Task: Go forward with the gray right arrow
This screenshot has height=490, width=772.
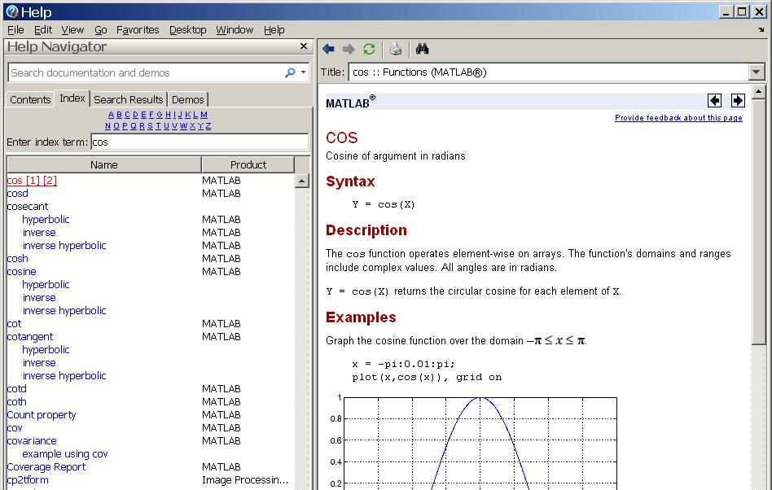Action: coord(349,49)
